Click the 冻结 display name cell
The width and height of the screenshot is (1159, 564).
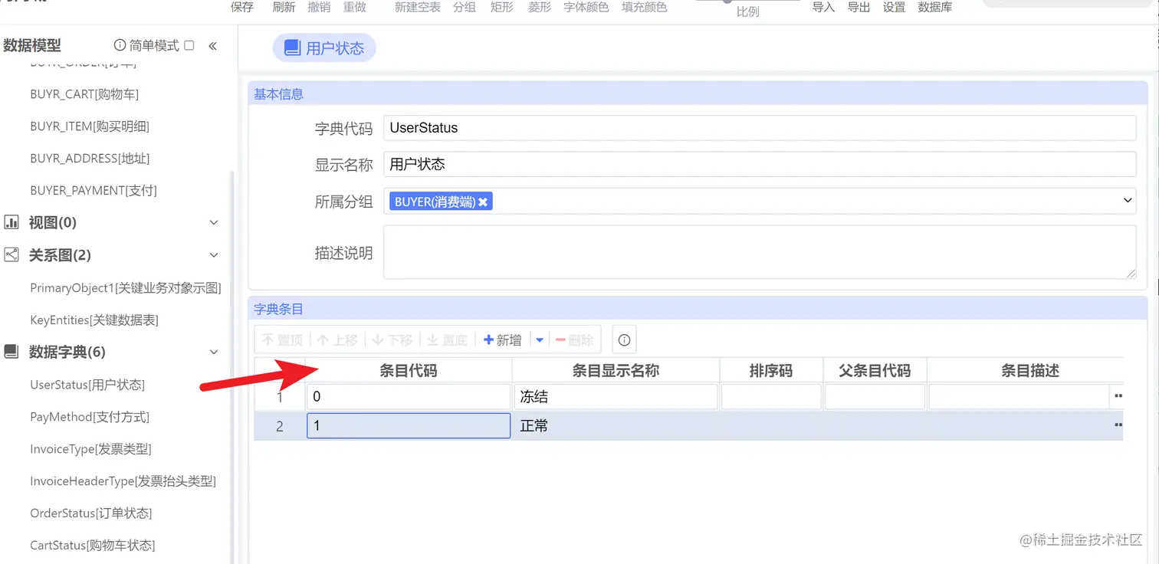616,397
